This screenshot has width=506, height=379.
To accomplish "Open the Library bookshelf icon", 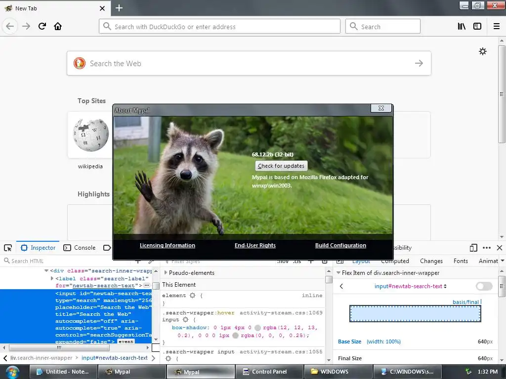I will [462, 26].
